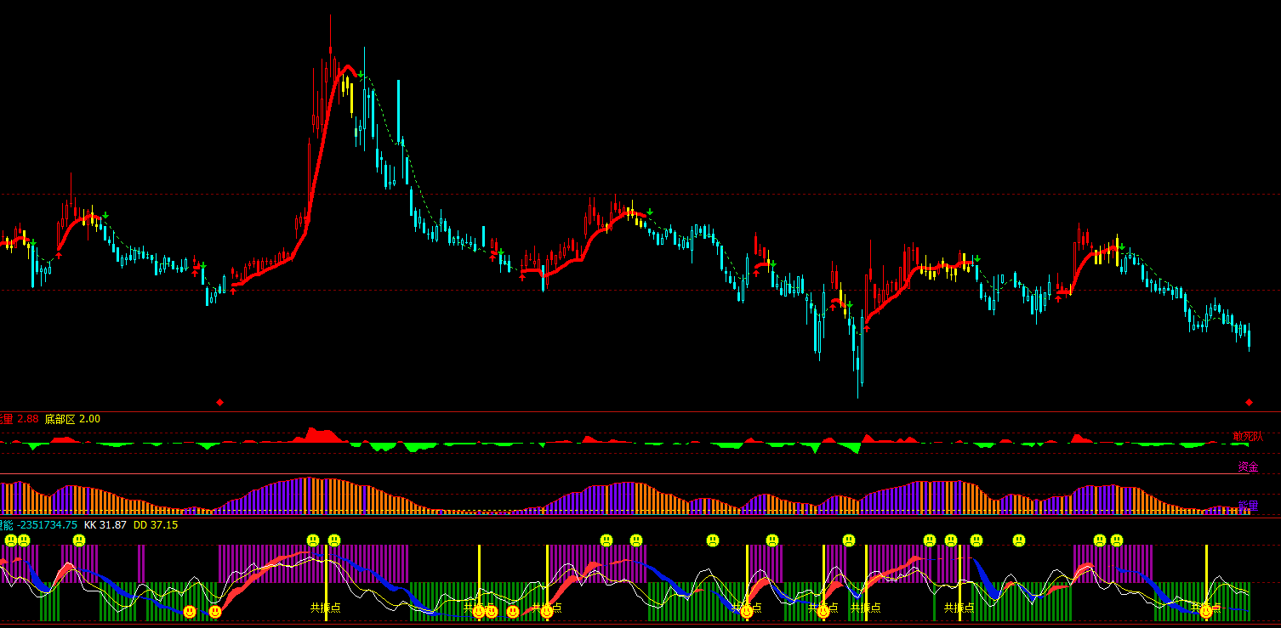Click the left red diamond marker

click(x=219, y=402)
